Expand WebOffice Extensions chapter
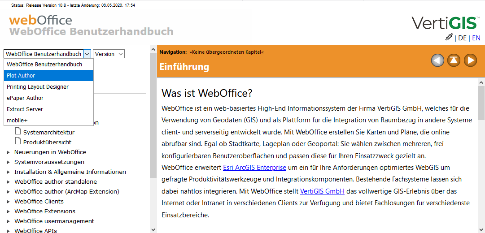 coord(8,211)
